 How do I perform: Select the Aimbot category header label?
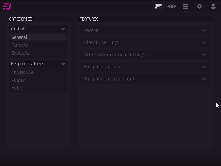(x=18, y=29)
